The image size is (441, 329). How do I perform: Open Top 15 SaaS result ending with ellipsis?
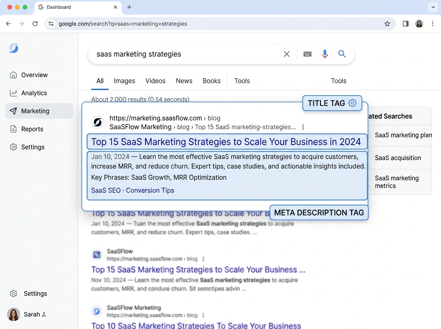tap(198, 270)
